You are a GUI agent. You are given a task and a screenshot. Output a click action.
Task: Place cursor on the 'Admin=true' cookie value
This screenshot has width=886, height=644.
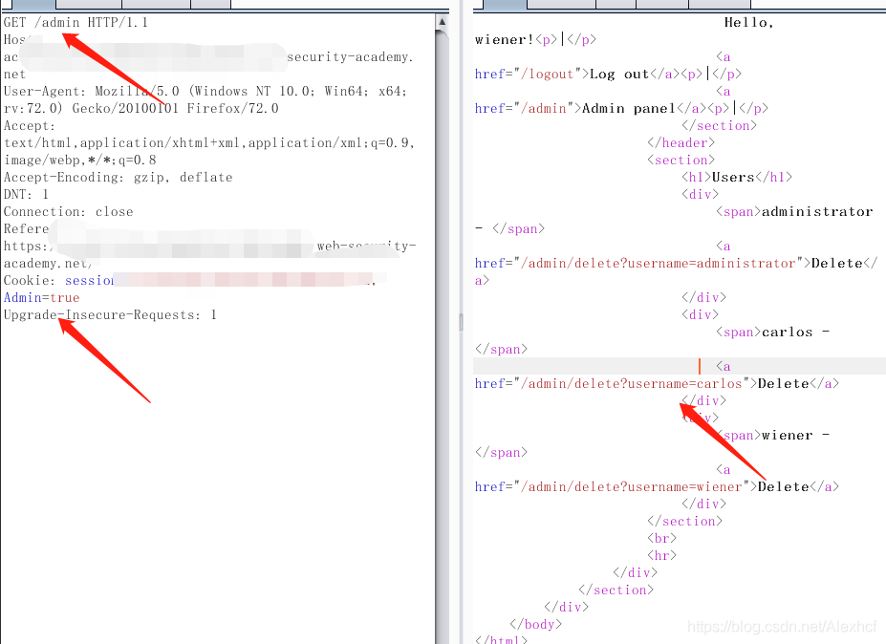coord(41,298)
